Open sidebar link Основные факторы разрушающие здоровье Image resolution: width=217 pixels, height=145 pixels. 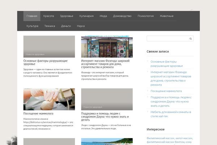(x=167, y=64)
